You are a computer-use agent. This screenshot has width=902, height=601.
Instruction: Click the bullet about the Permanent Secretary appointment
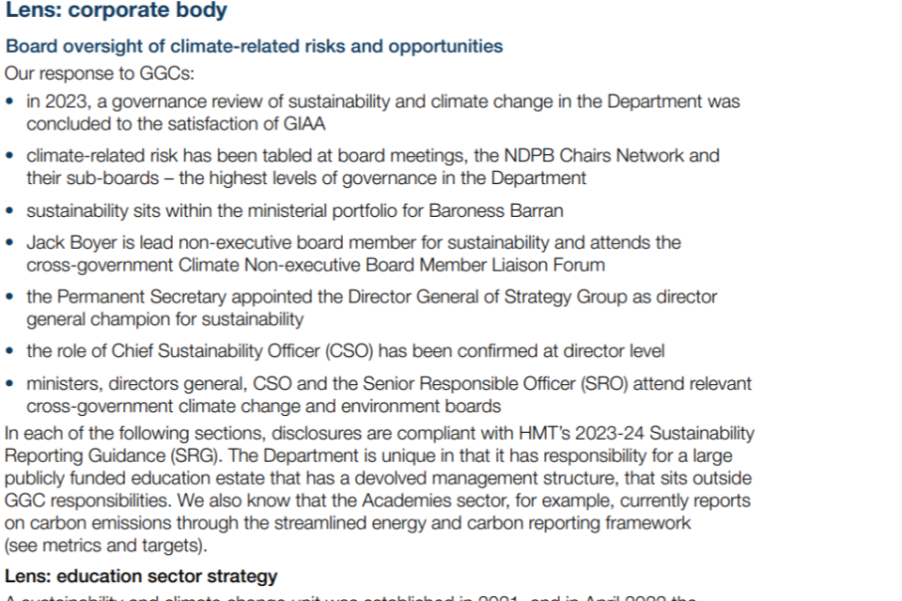[371, 297]
